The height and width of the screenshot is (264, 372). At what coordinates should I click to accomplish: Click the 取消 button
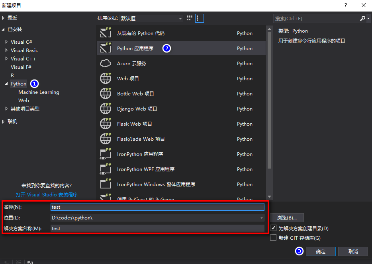coord(353,251)
